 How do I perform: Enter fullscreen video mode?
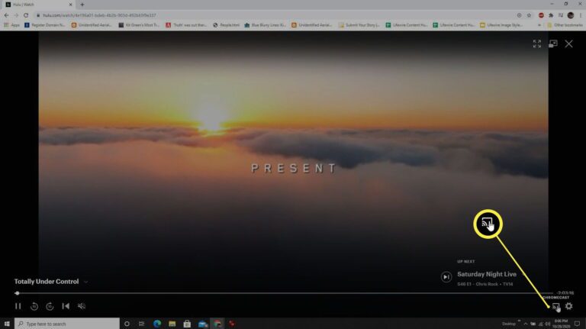click(537, 44)
